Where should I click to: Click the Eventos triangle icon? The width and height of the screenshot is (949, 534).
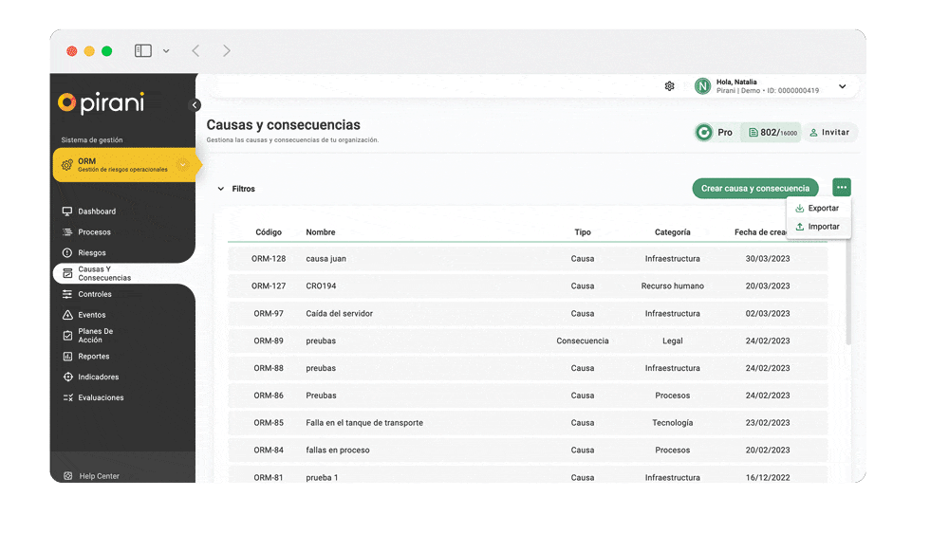pos(67,315)
